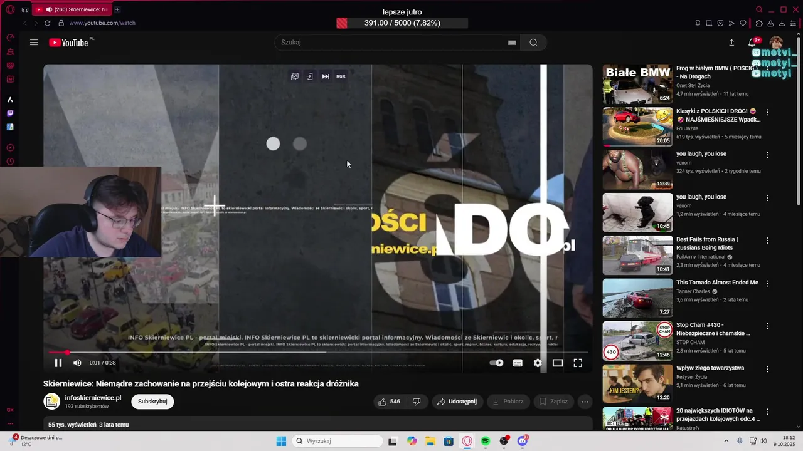Open options for Wpływ złego towarzystwa
This screenshot has height=451, width=803.
767,369
